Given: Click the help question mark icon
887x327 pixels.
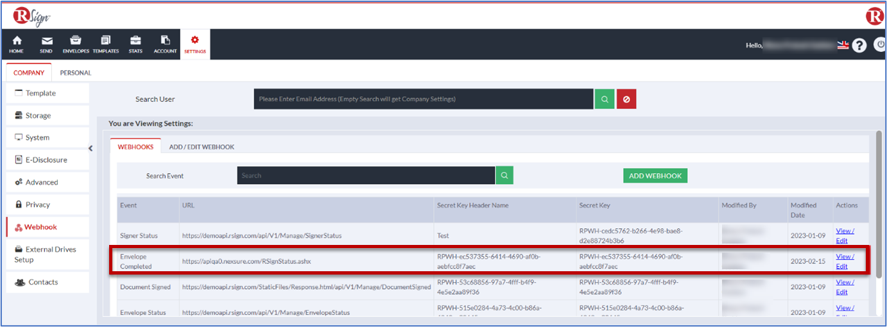Looking at the screenshot, I should point(859,46).
